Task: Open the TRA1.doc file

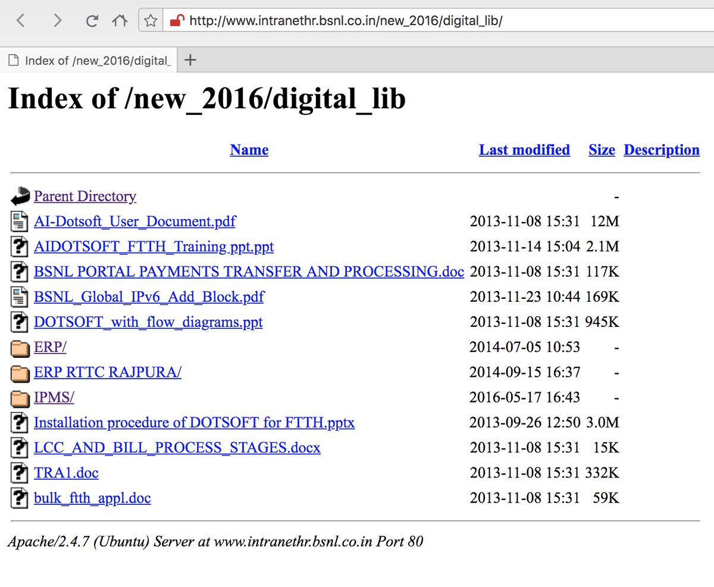Action: click(66, 473)
